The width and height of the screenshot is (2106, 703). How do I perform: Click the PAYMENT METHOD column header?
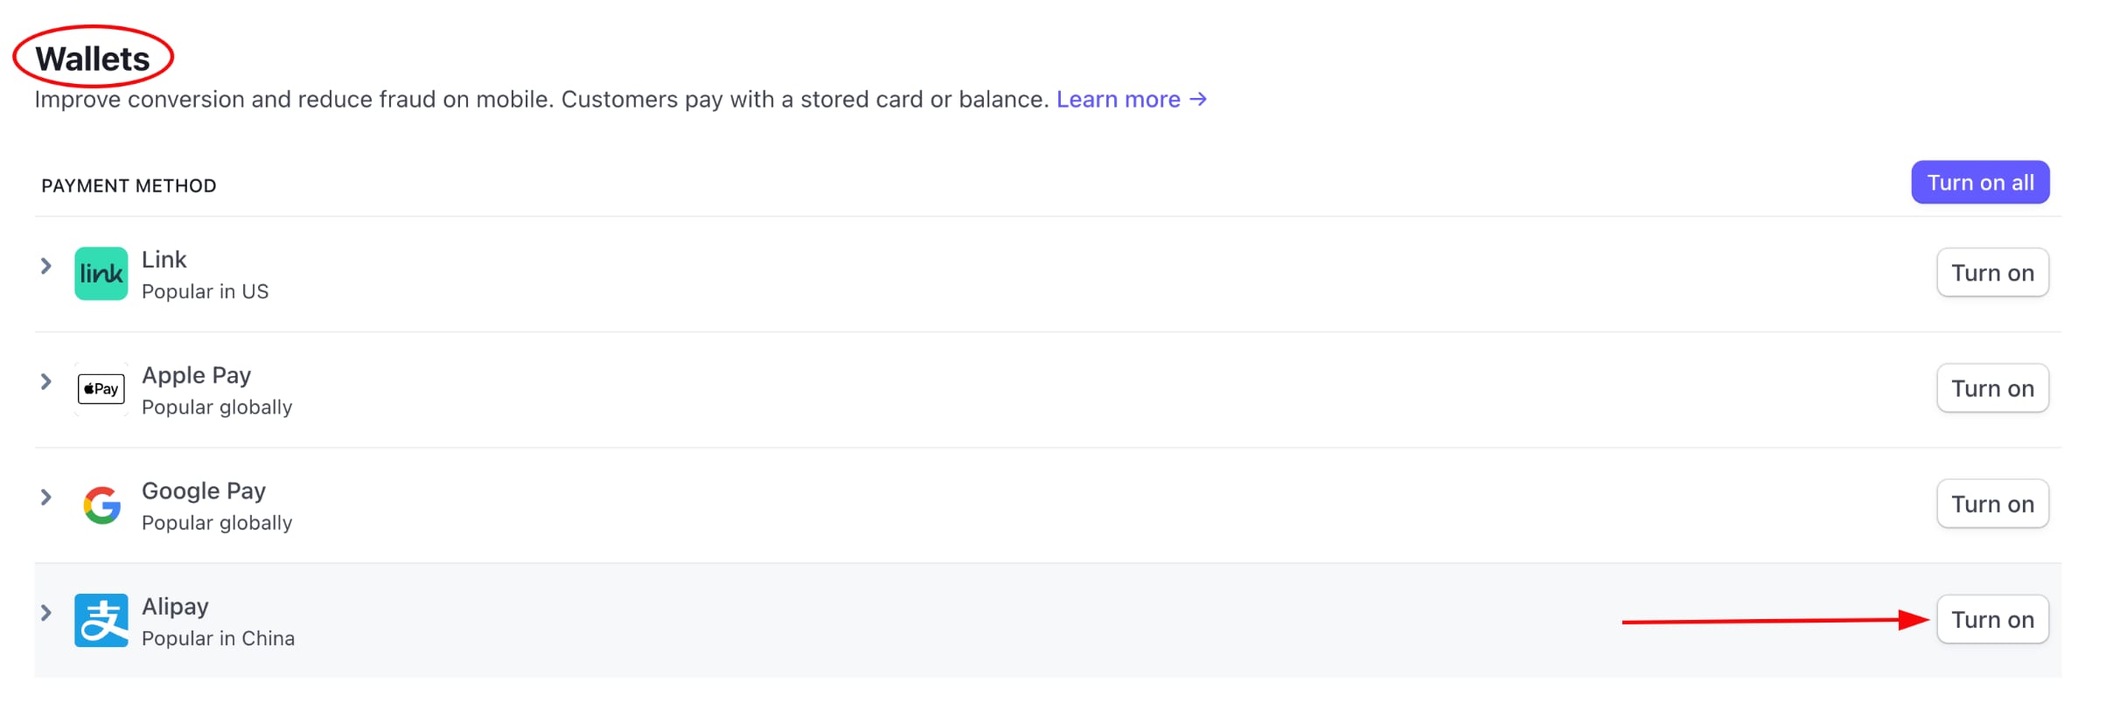coord(129,184)
